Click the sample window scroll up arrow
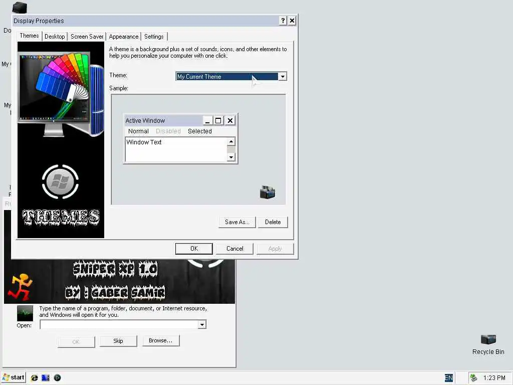The height and width of the screenshot is (385, 513). click(x=231, y=141)
